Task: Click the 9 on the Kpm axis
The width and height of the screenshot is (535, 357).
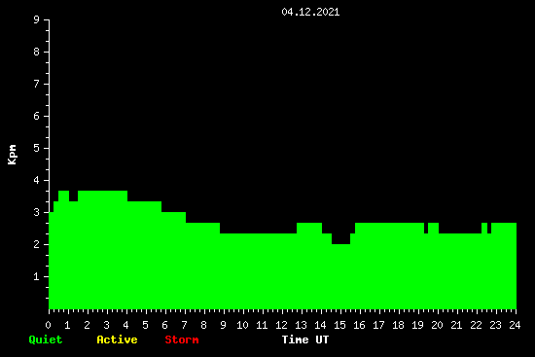Action: coord(37,19)
